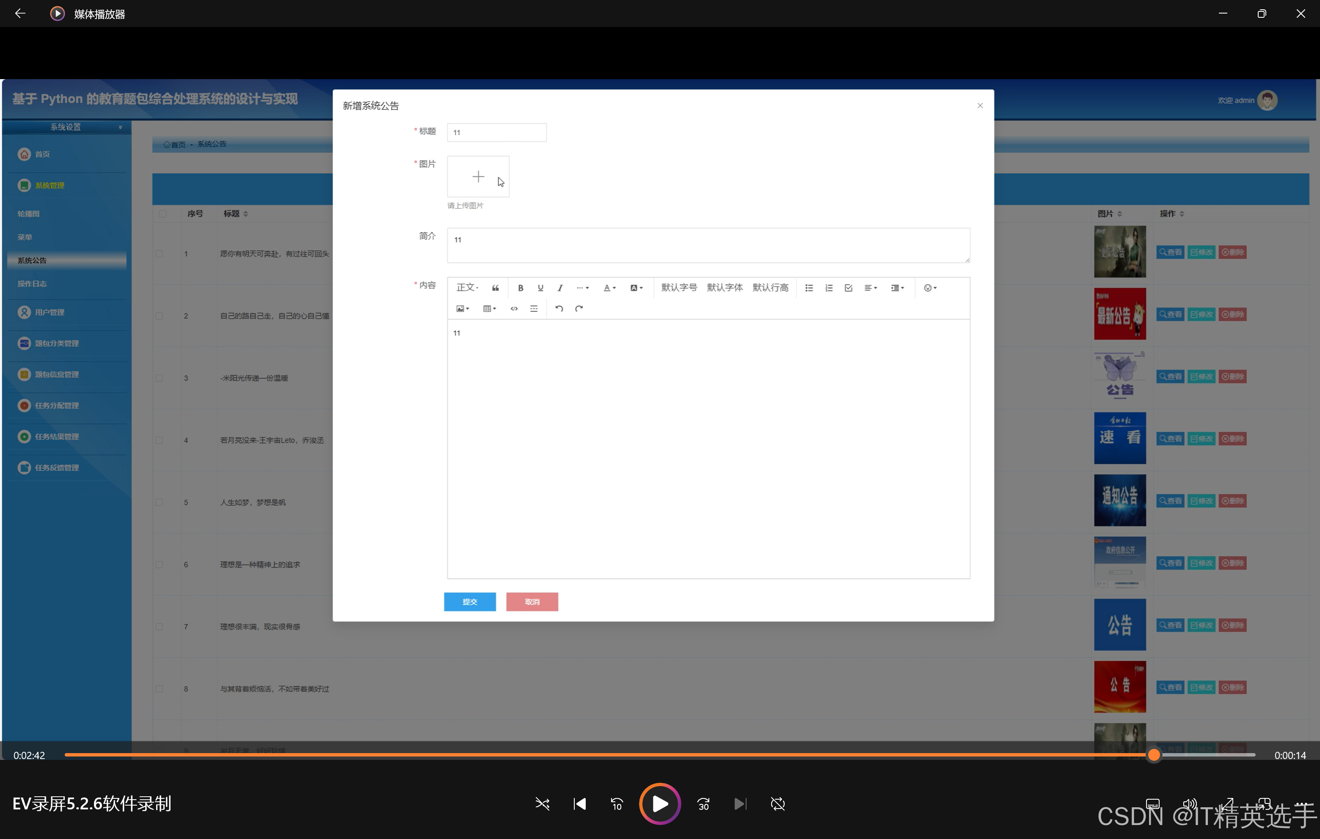1320x839 pixels.
Task: Go back with the media player arrow
Action: pos(20,13)
